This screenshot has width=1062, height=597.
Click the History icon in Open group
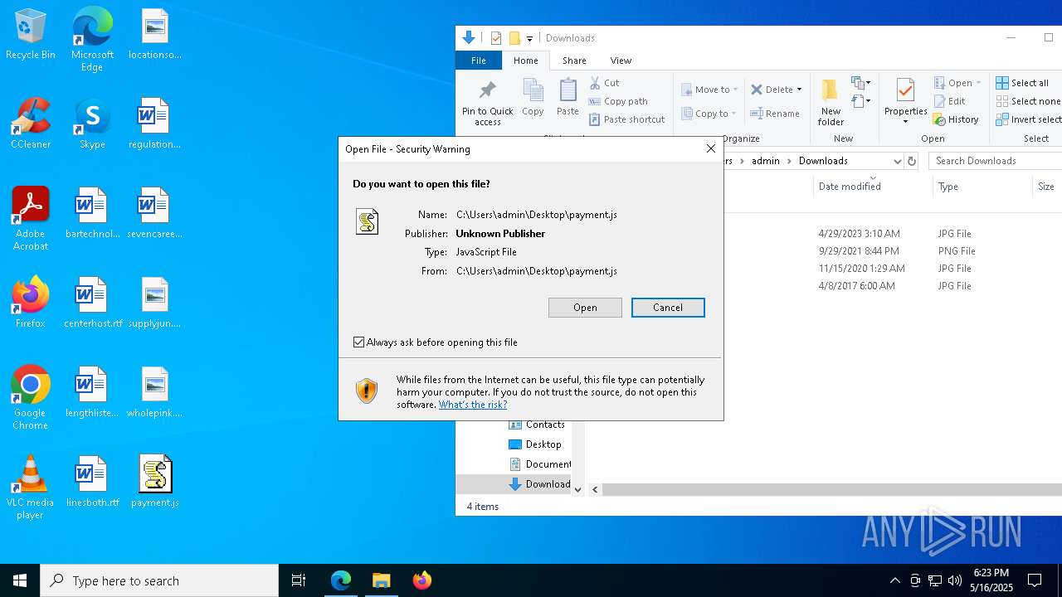coord(956,119)
